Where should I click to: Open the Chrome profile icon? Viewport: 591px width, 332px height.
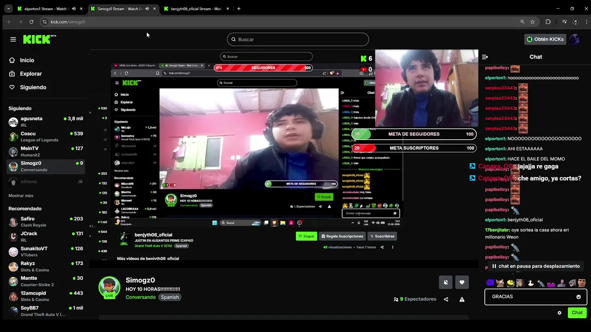(575, 22)
